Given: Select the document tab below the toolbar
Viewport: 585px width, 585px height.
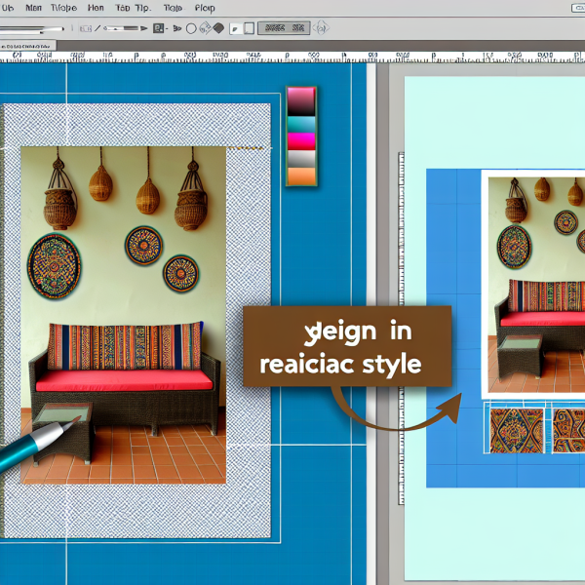Looking at the screenshot, I should pos(29,45).
